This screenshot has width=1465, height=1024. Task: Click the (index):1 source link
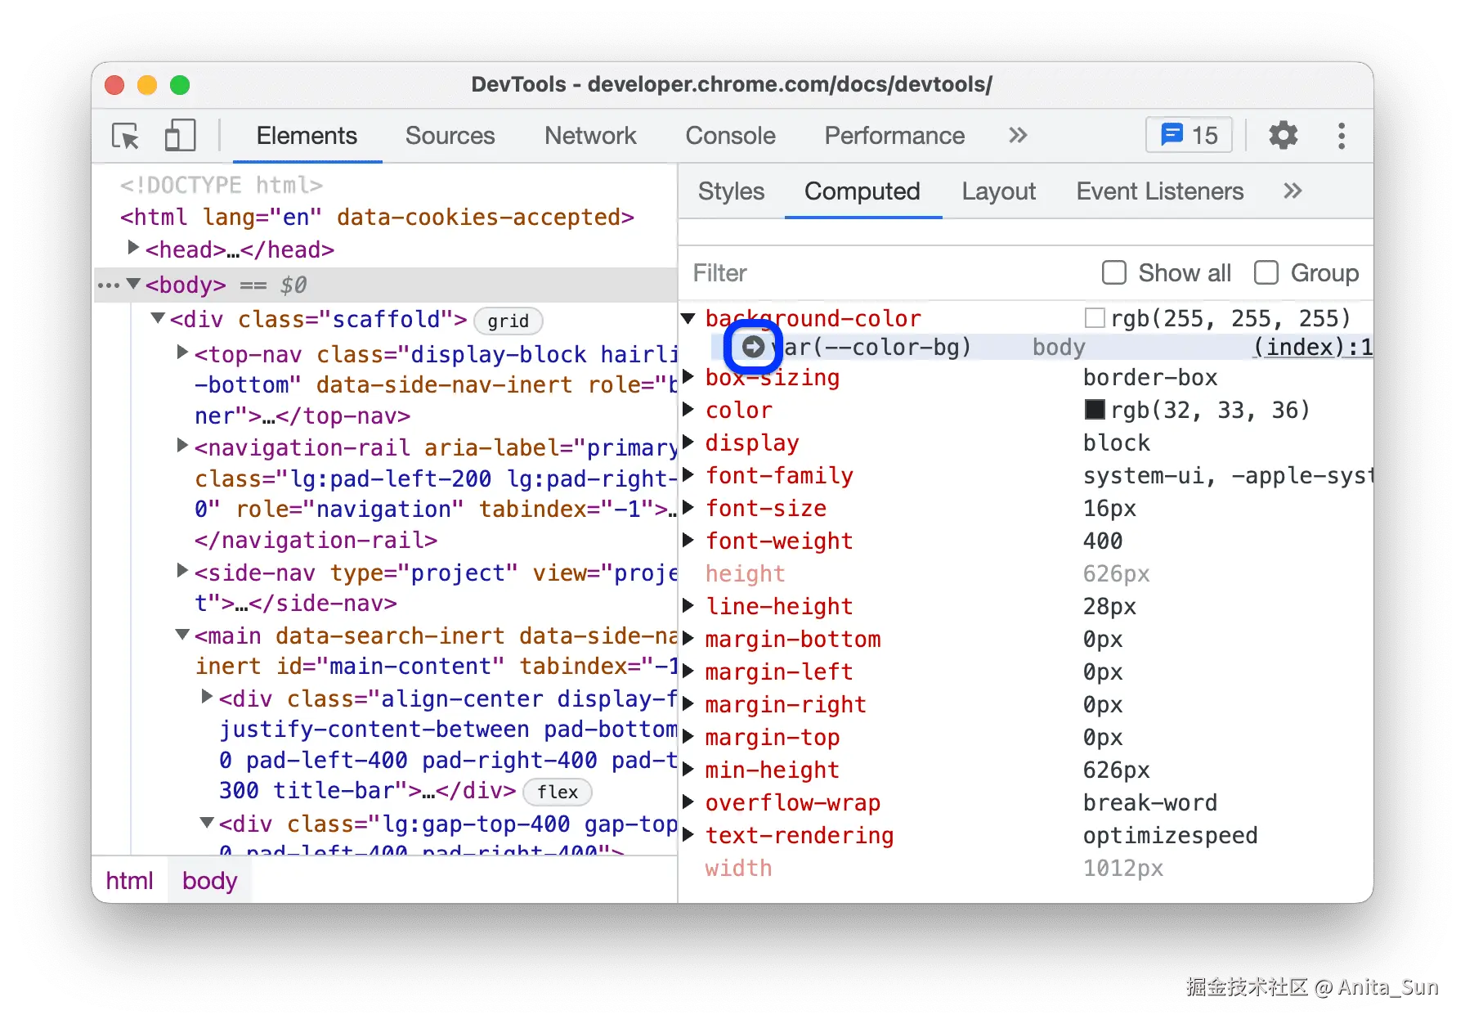coord(1313,348)
